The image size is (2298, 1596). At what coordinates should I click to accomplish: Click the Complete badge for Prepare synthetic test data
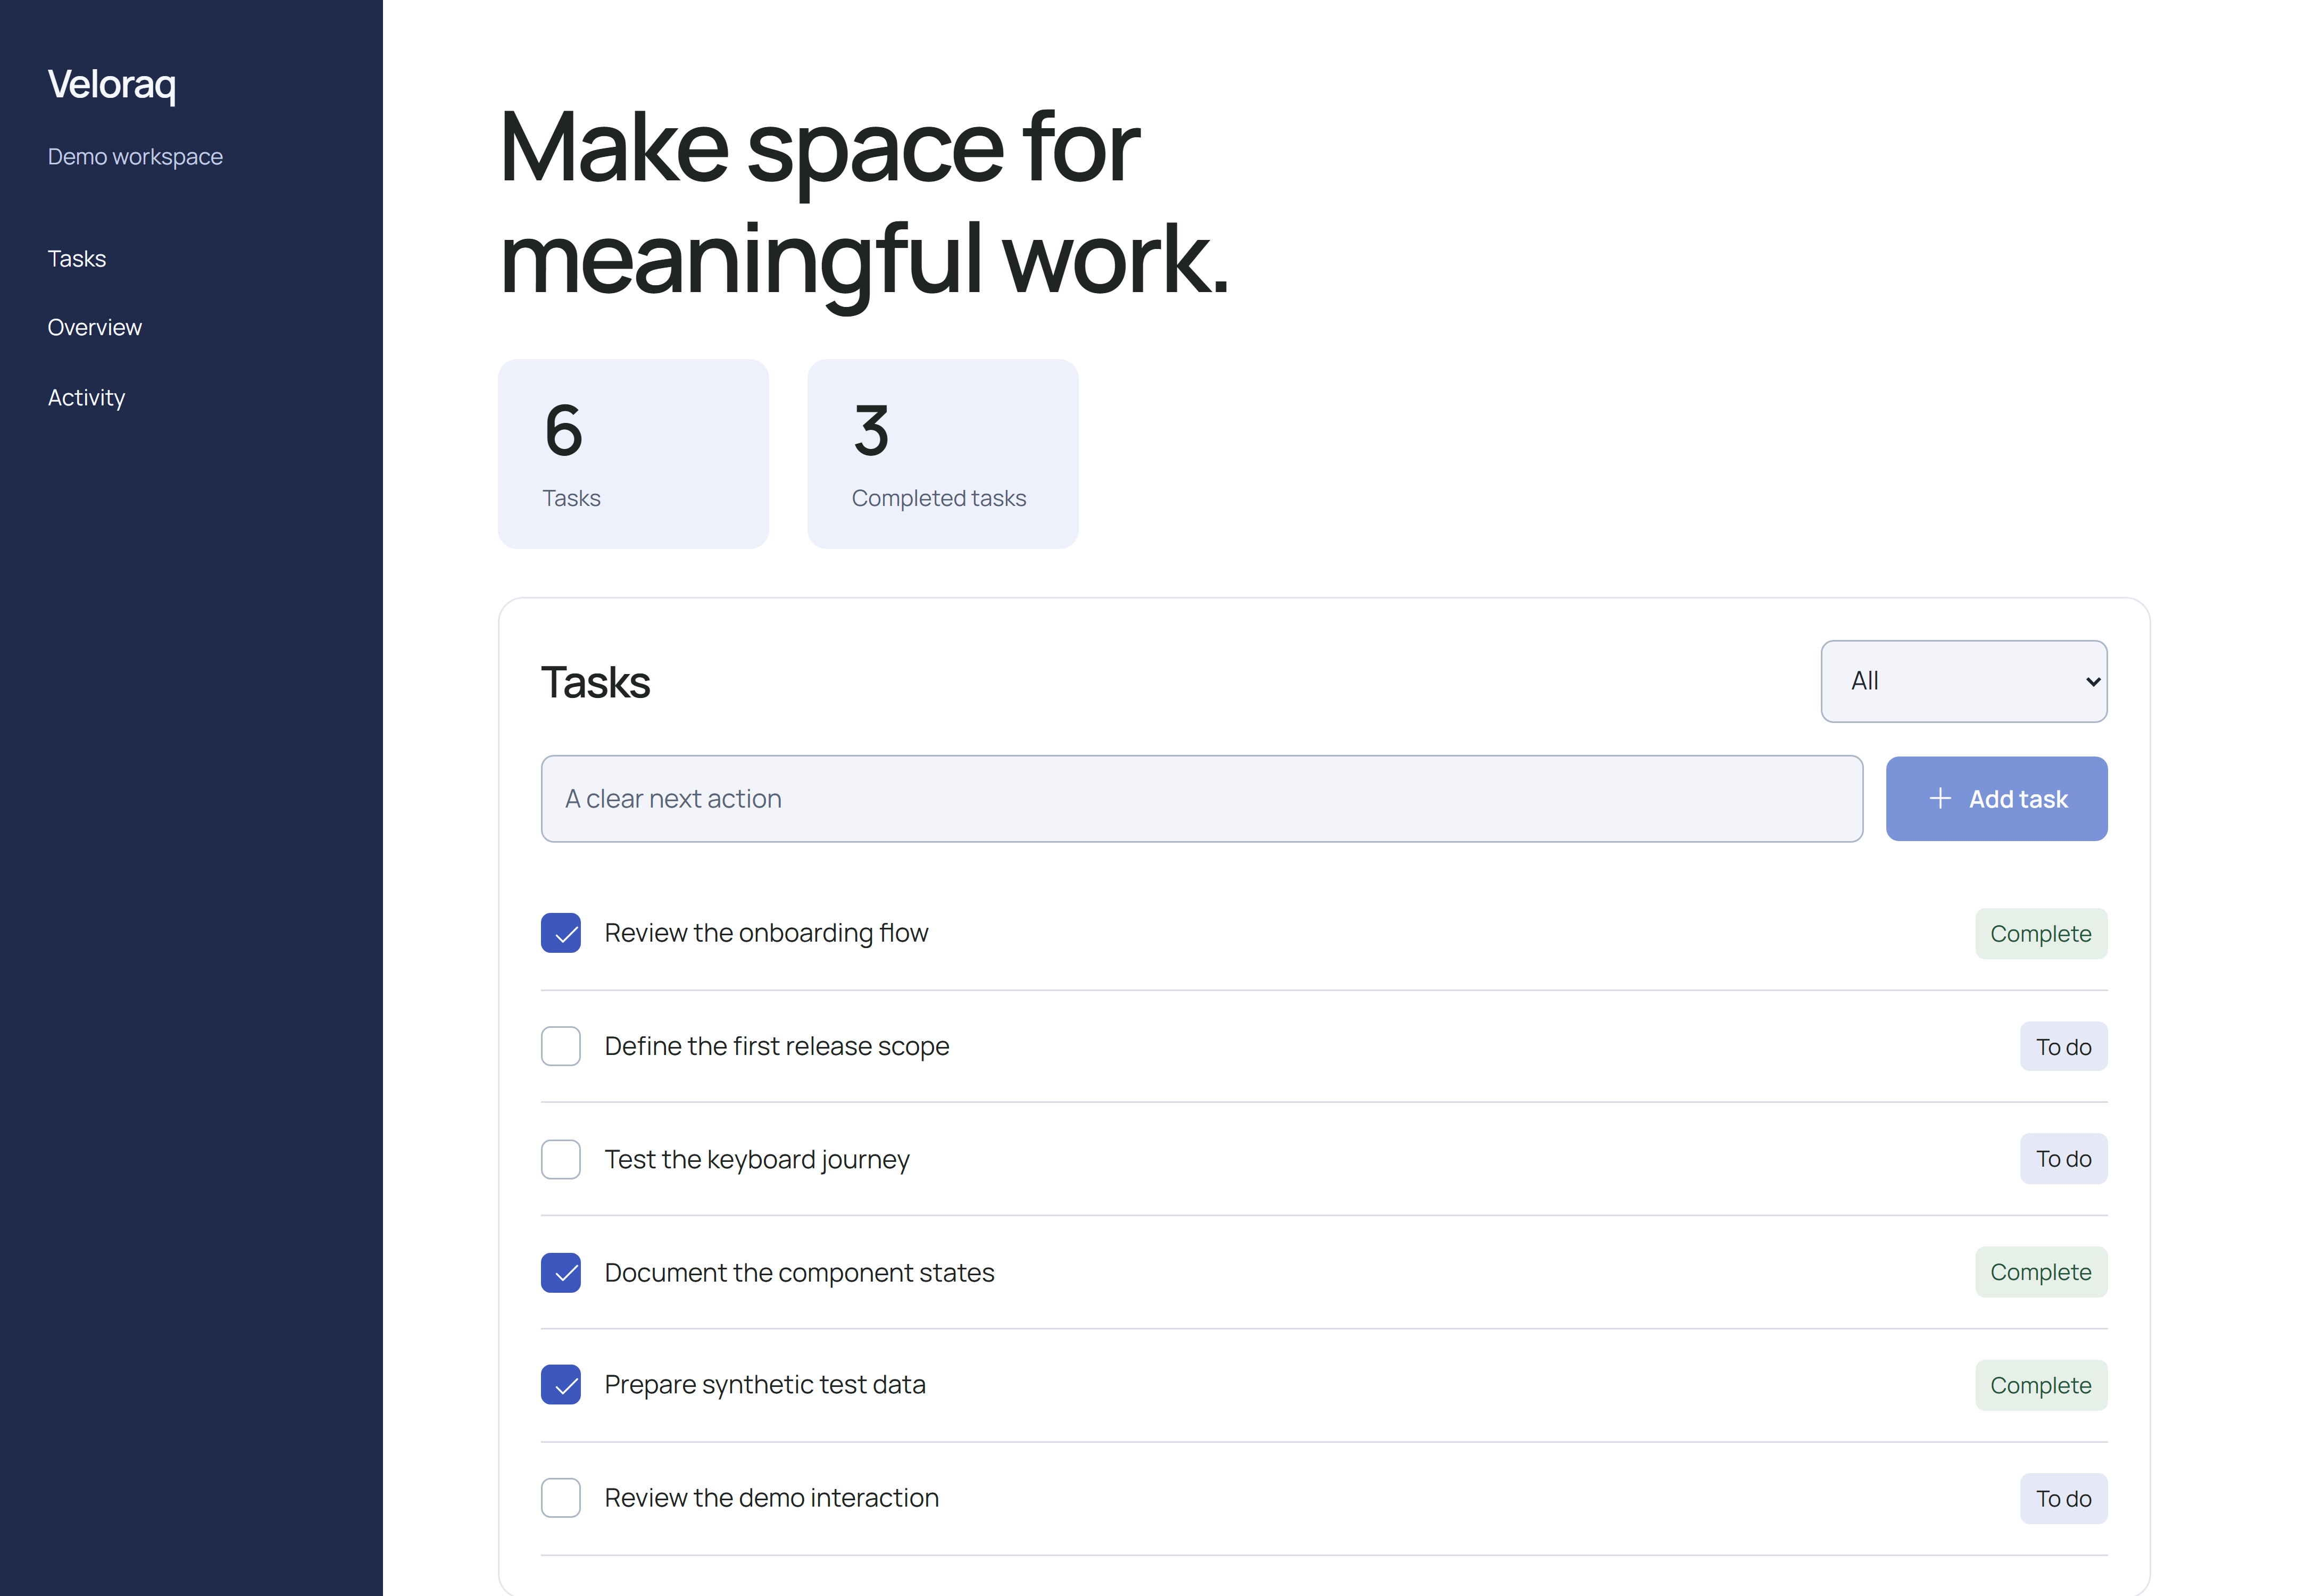tap(2040, 1385)
